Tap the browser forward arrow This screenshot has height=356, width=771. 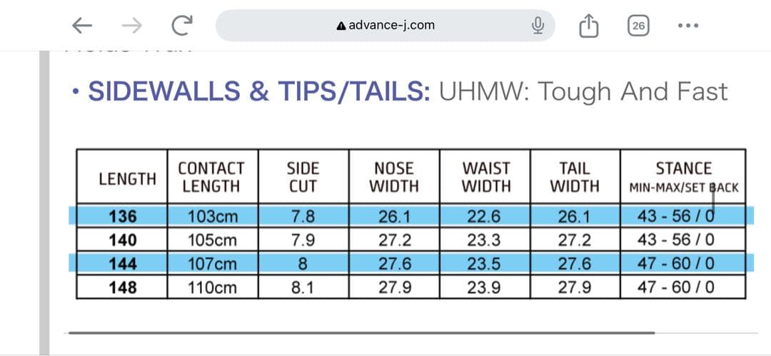pos(131,26)
